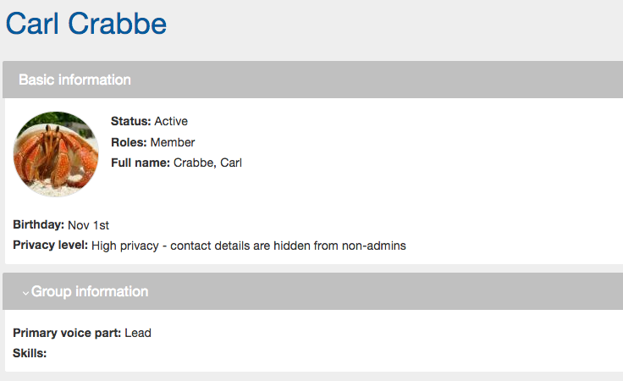Click the Member role value

pyautogui.click(x=173, y=142)
